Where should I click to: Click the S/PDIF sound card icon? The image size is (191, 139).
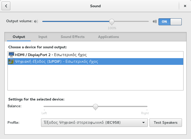tap(11, 61)
